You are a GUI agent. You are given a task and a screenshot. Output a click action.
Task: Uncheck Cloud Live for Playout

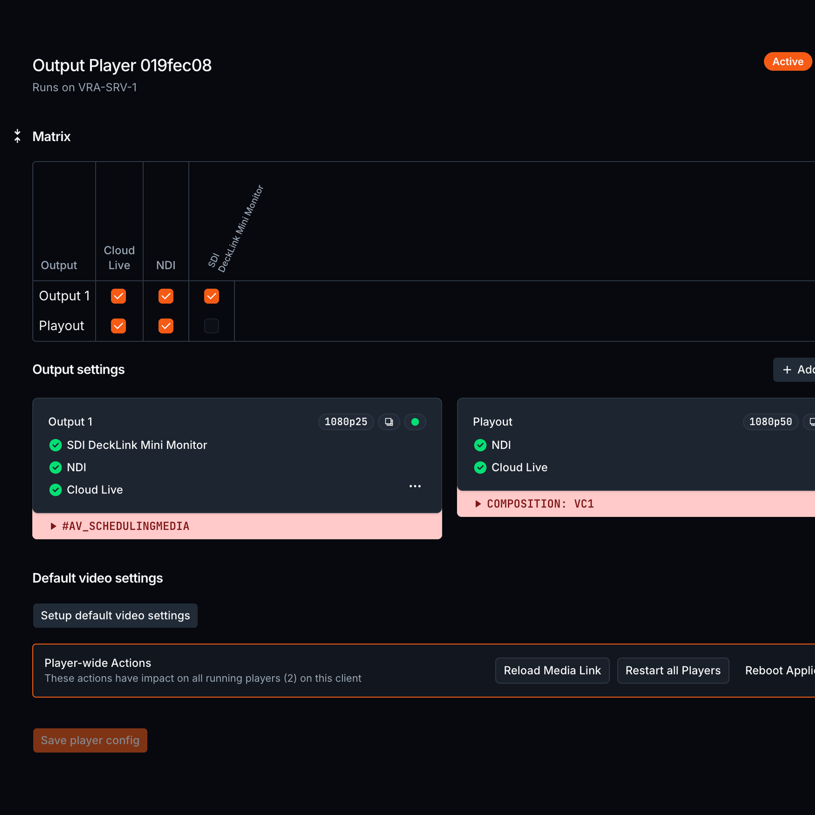click(x=118, y=326)
